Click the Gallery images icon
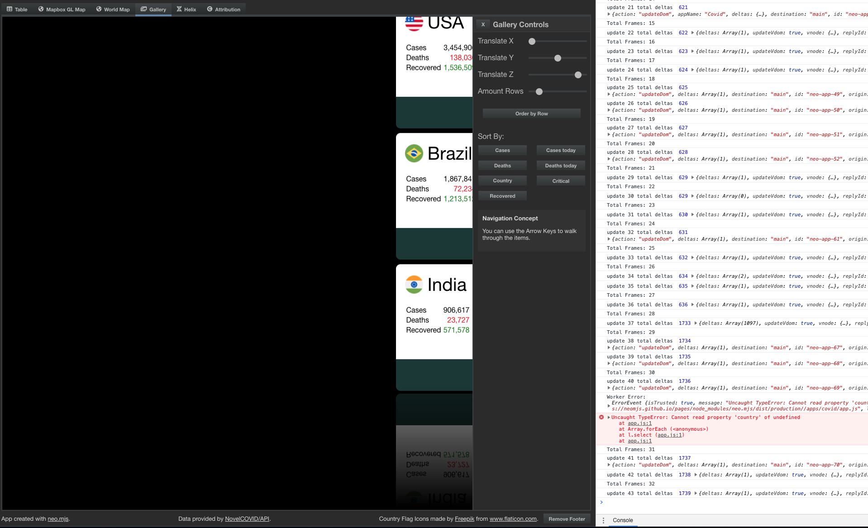The image size is (868, 528). coord(143,9)
